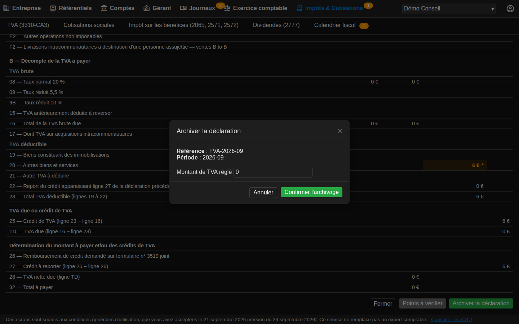
Task: Click the Journaux notification badge
Action: [221, 5]
